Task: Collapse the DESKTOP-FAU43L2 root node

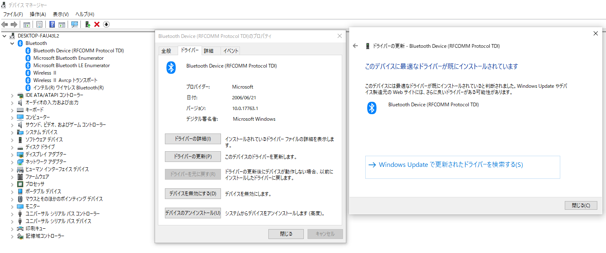Action: [x=4, y=35]
